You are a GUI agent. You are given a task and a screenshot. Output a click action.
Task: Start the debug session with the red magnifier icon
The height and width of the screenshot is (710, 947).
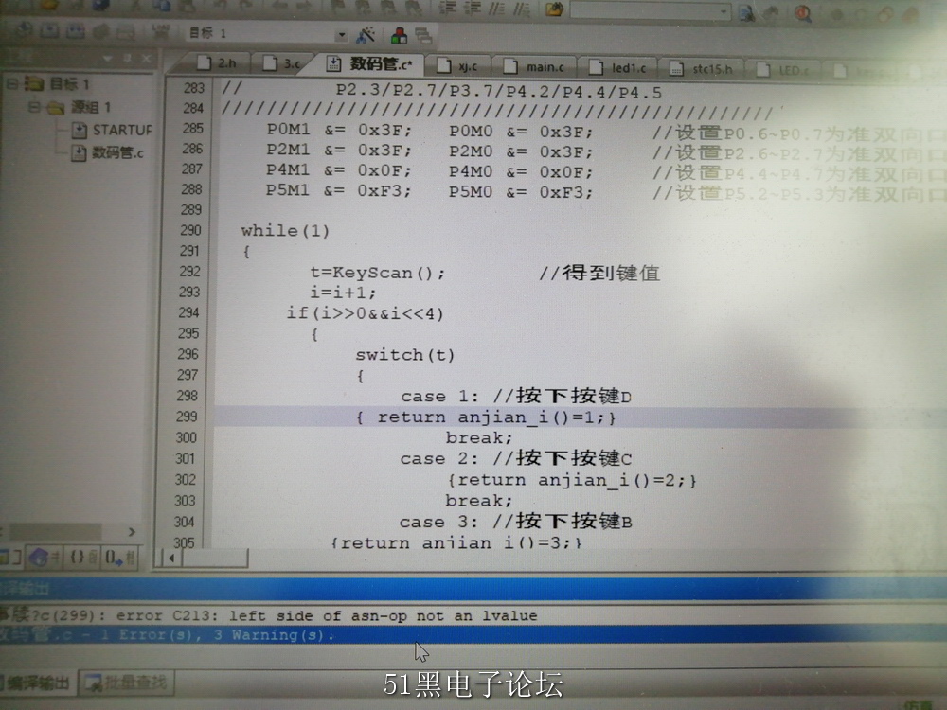803,12
